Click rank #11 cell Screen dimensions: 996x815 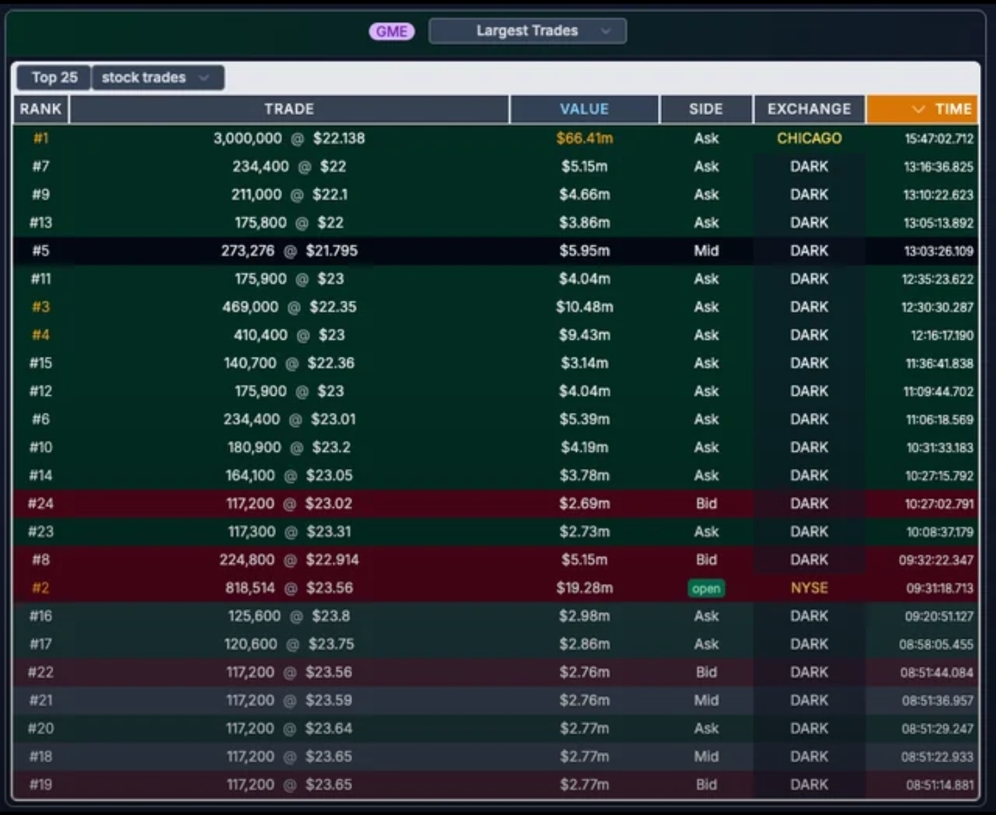pyautogui.click(x=41, y=279)
